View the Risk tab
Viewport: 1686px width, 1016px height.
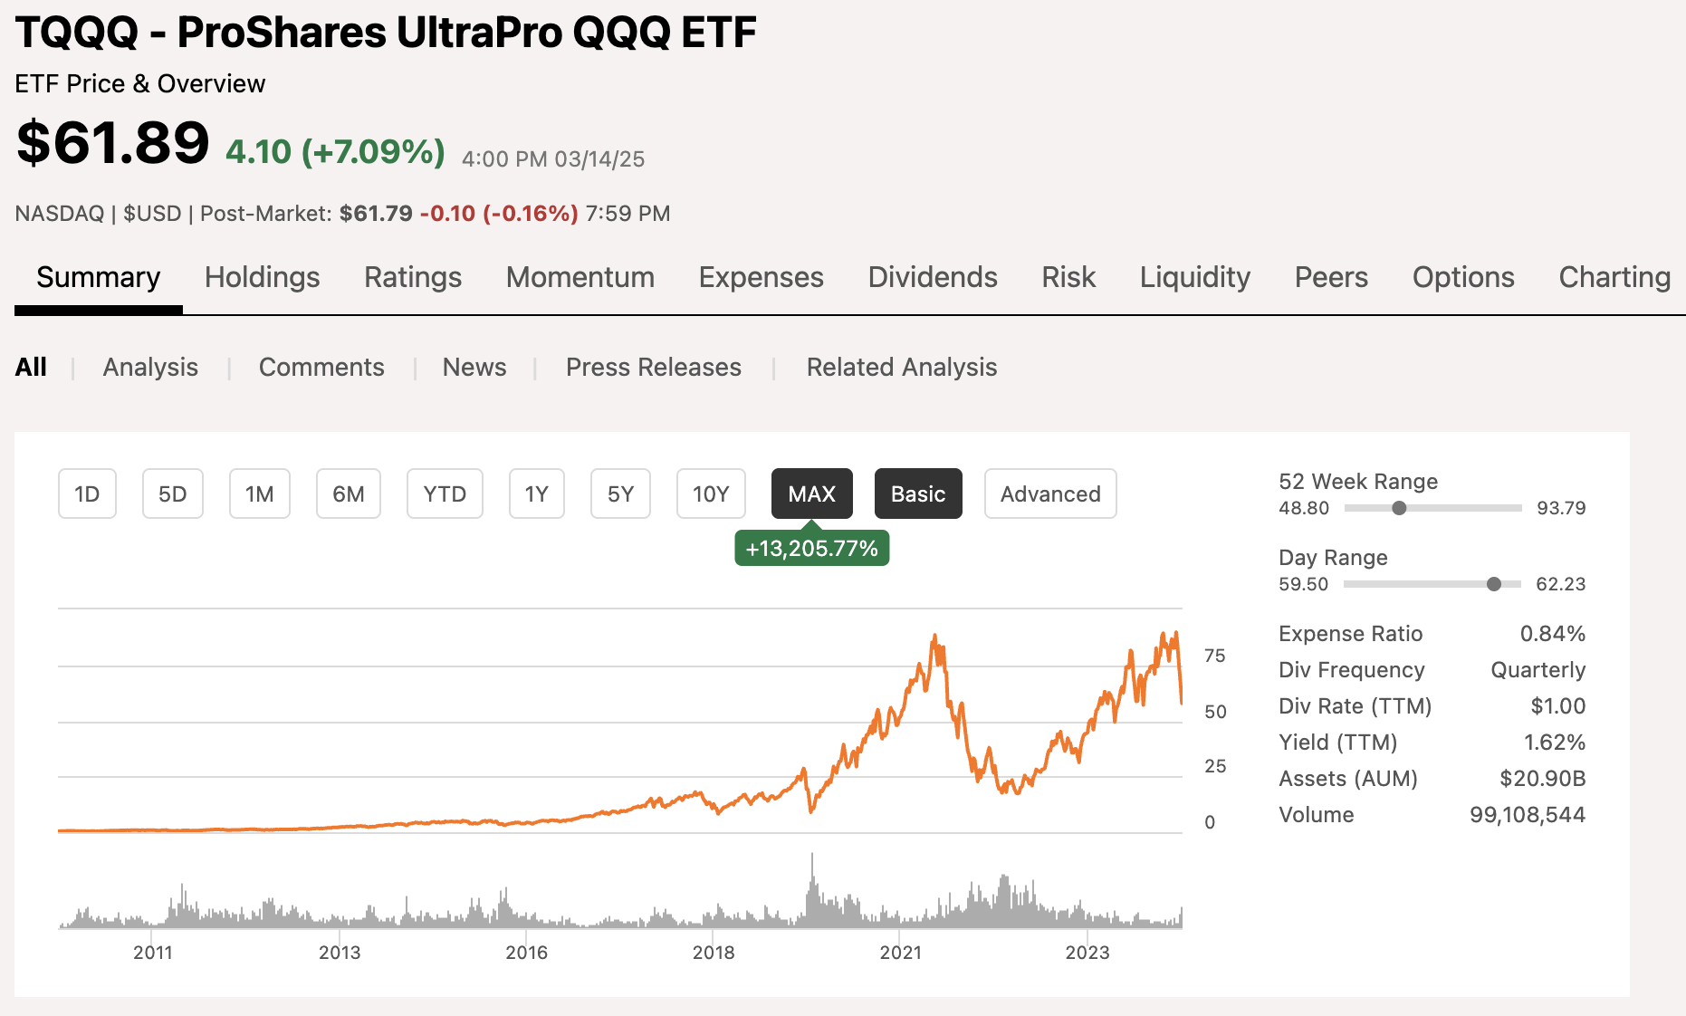tap(1068, 278)
